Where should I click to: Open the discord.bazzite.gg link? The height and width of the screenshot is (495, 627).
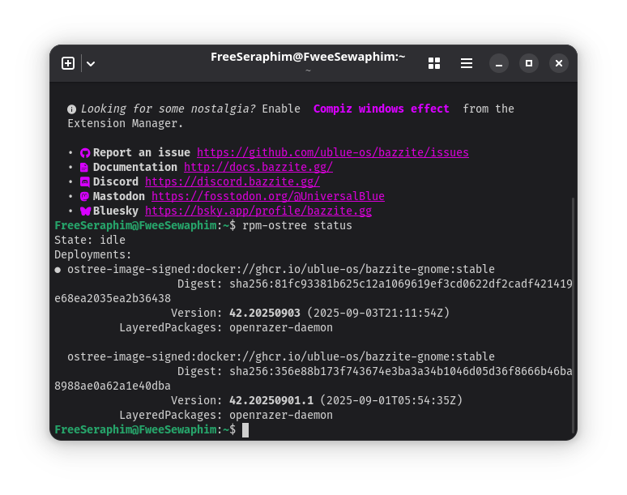coord(232,182)
